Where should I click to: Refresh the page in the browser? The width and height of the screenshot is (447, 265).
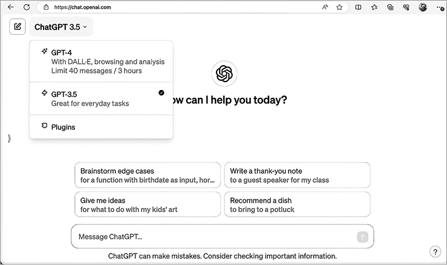click(27, 7)
